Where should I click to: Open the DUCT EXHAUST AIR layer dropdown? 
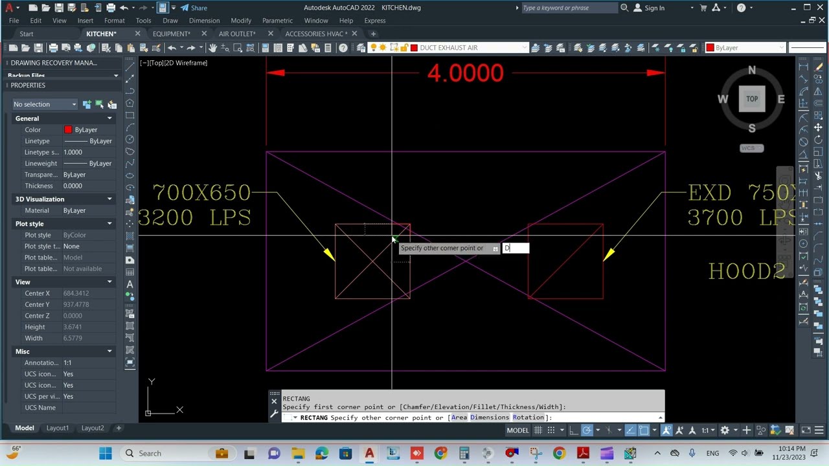point(525,48)
